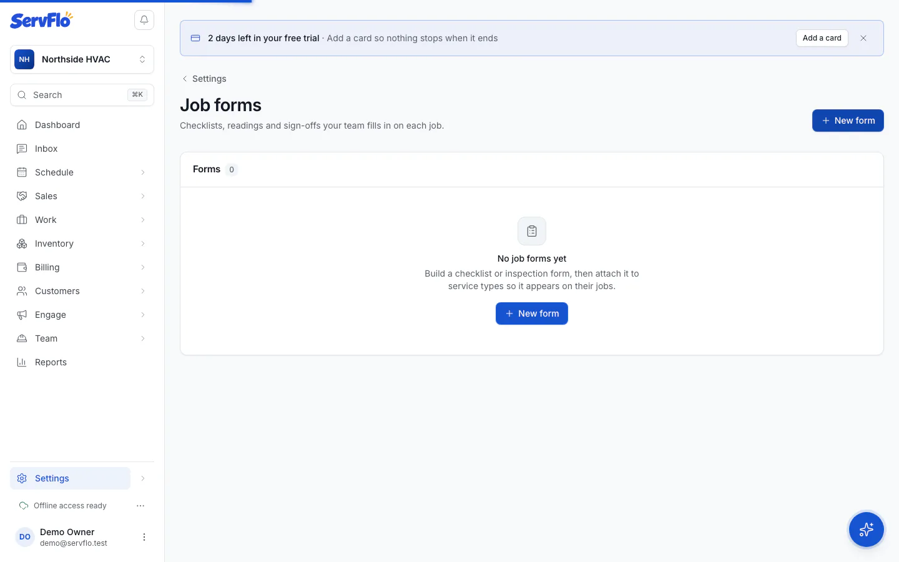The height and width of the screenshot is (562, 899).
Task: Select Settings in the sidebar
Action: [71, 478]
